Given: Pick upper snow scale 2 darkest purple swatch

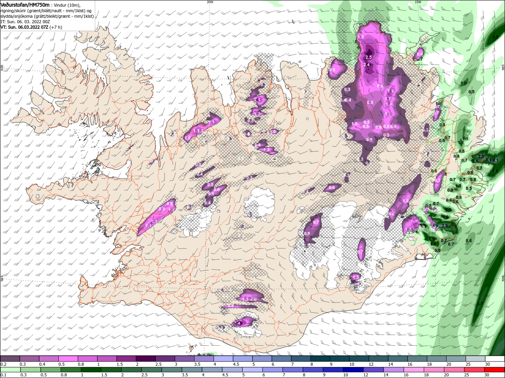Looking at the screenshot, I should pos(146,358).
